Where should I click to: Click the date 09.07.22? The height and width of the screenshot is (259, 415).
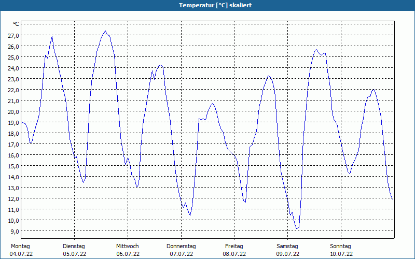point(288,254)
